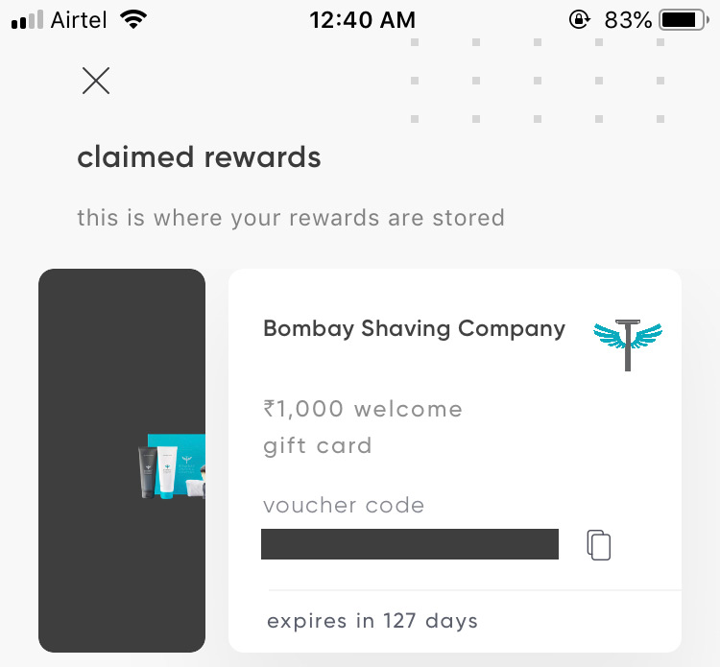Tap the rewards stored subtitle text
The image size is (720, 667).
pyautogui.click(x=291, y=218)
